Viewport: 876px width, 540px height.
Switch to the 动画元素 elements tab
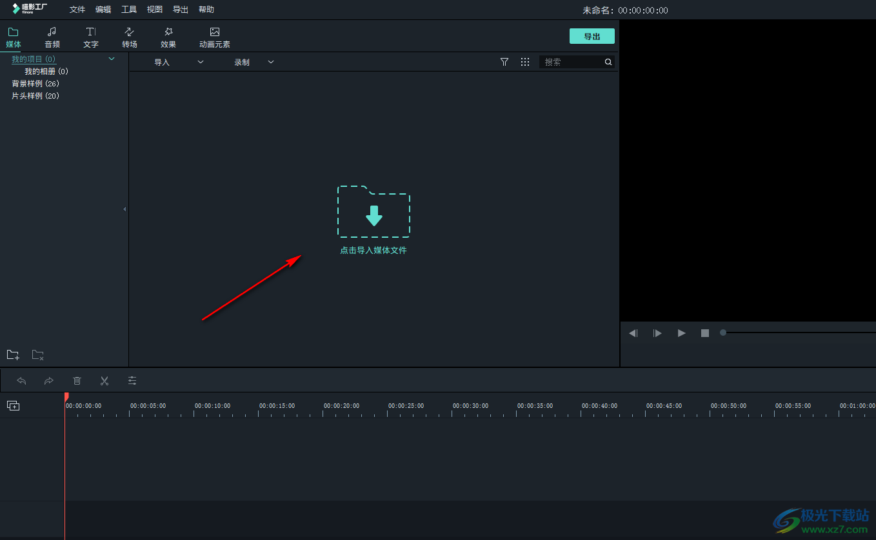pos(215,38)
